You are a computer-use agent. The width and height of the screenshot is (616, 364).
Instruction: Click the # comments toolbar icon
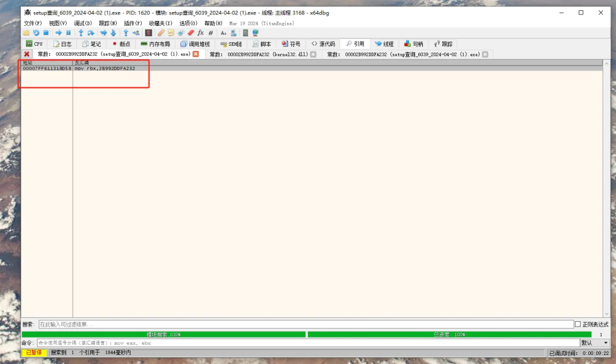[x=211, y=32]
